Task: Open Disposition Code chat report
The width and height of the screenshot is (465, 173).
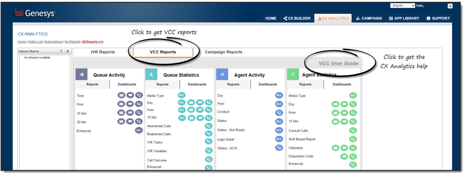Action: click(x=344, y=156)
